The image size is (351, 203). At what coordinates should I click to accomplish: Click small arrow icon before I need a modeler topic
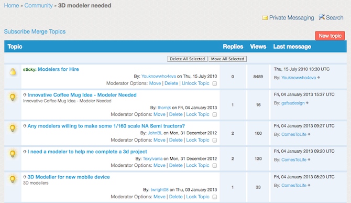tap(25, 152)
